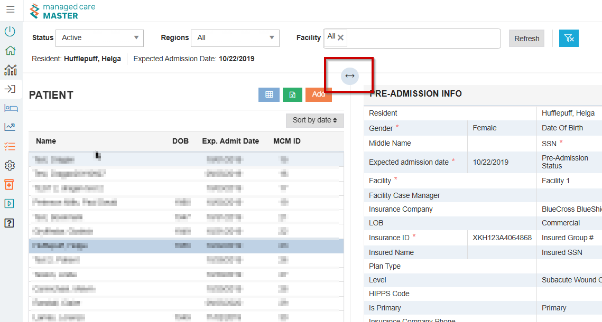Open the hamburger menu
Screen dimensions: 602x322
click(x=11, y=9)
